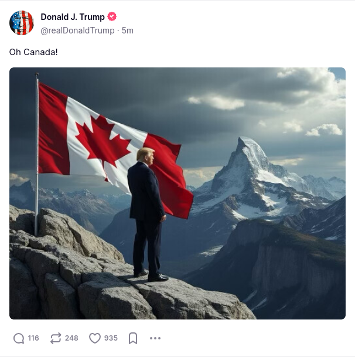Repost using the looping arrows icon

(56, 338)
